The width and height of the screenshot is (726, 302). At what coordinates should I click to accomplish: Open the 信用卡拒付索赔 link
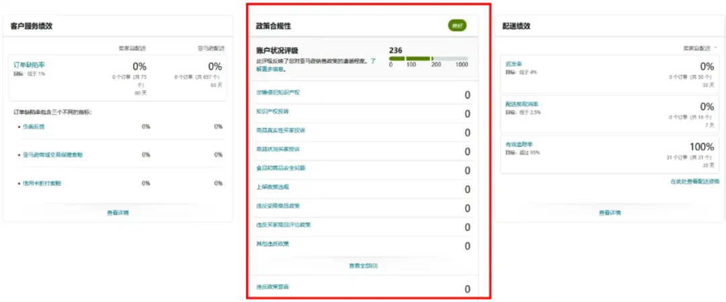click(x=42, y=183)
